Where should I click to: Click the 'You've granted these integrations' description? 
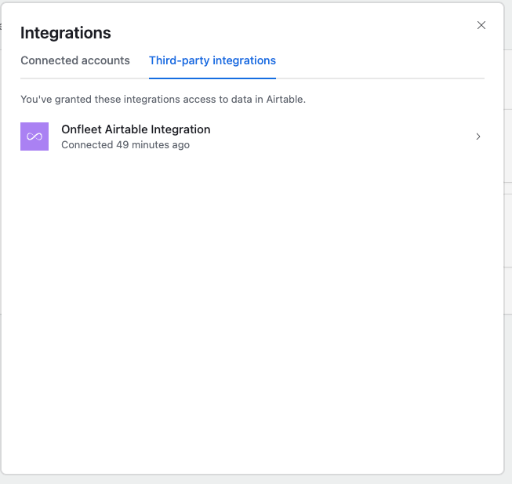point(163,100)
